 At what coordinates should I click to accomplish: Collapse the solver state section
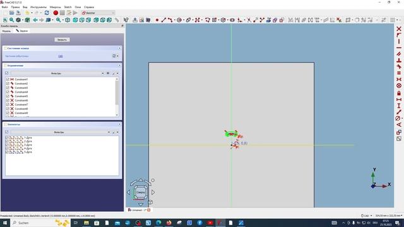[119, 49]
